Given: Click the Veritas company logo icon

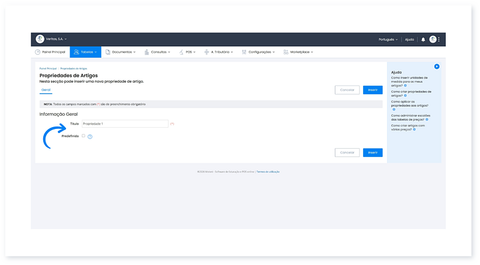Looking at the screenshot, I should 40,39.
